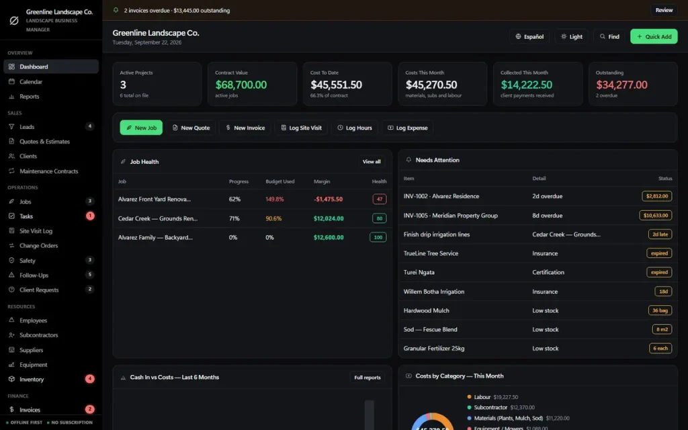Switch language to Español

click(x=529, y=36)
